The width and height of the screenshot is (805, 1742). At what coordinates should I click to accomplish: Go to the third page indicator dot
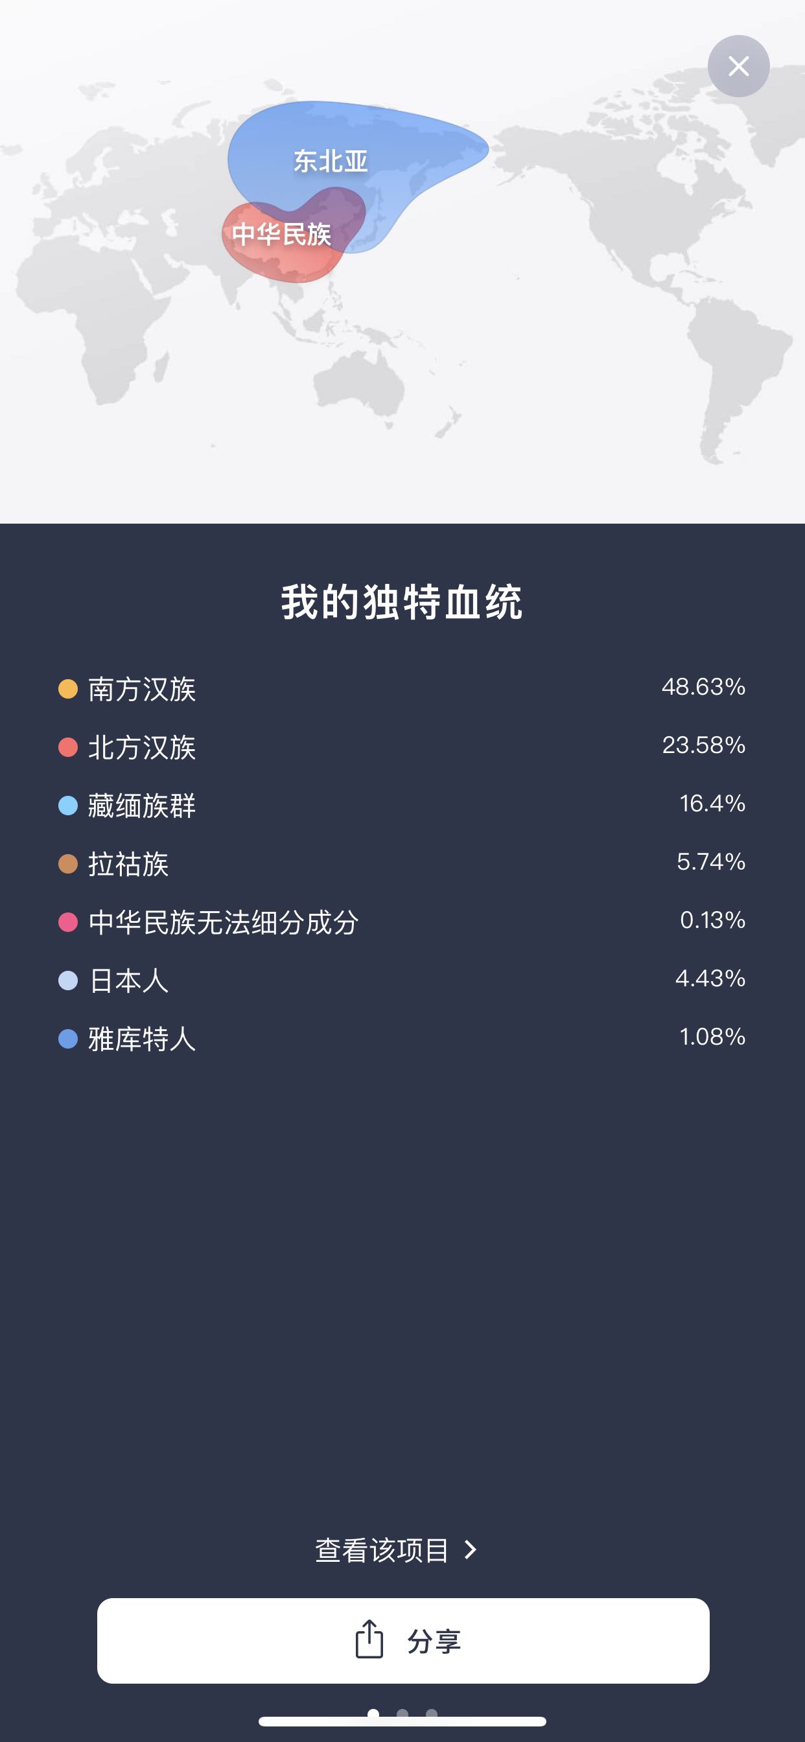tap(432, 1713)
